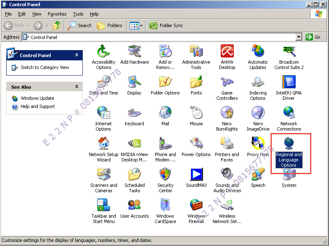This screenshot has height=246, width=329.
Task: Open the Favorites menu
Action: (57, 14)
